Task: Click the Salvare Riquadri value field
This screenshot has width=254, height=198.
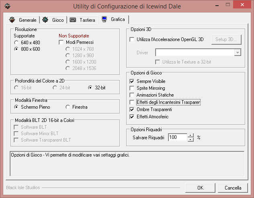Action: [178, 137]
